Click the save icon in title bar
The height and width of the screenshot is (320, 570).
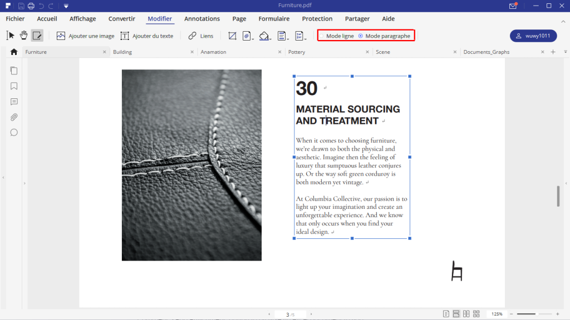(x=21, y=6)
